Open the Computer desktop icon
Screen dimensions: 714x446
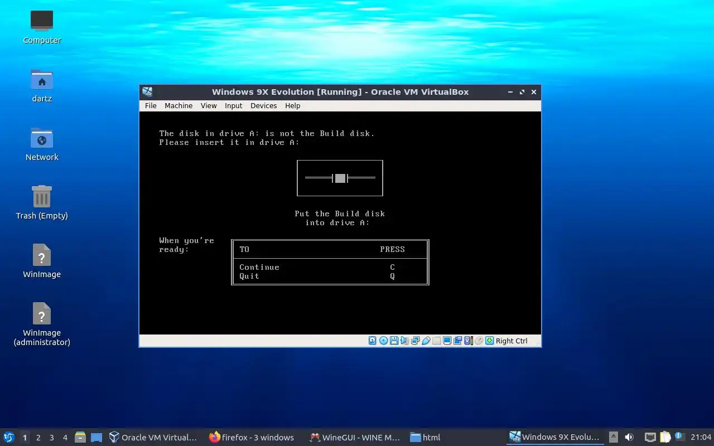(42, 27)
